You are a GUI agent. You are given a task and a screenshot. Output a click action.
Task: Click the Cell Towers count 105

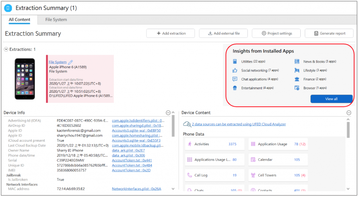click(x=297, y=175)
